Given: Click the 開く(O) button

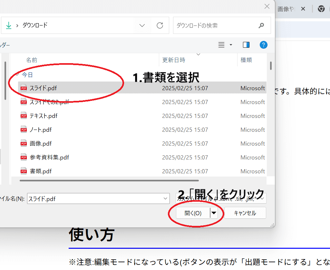Looking at the screenshot, I should pyautogui.click(x=193, y=213).
